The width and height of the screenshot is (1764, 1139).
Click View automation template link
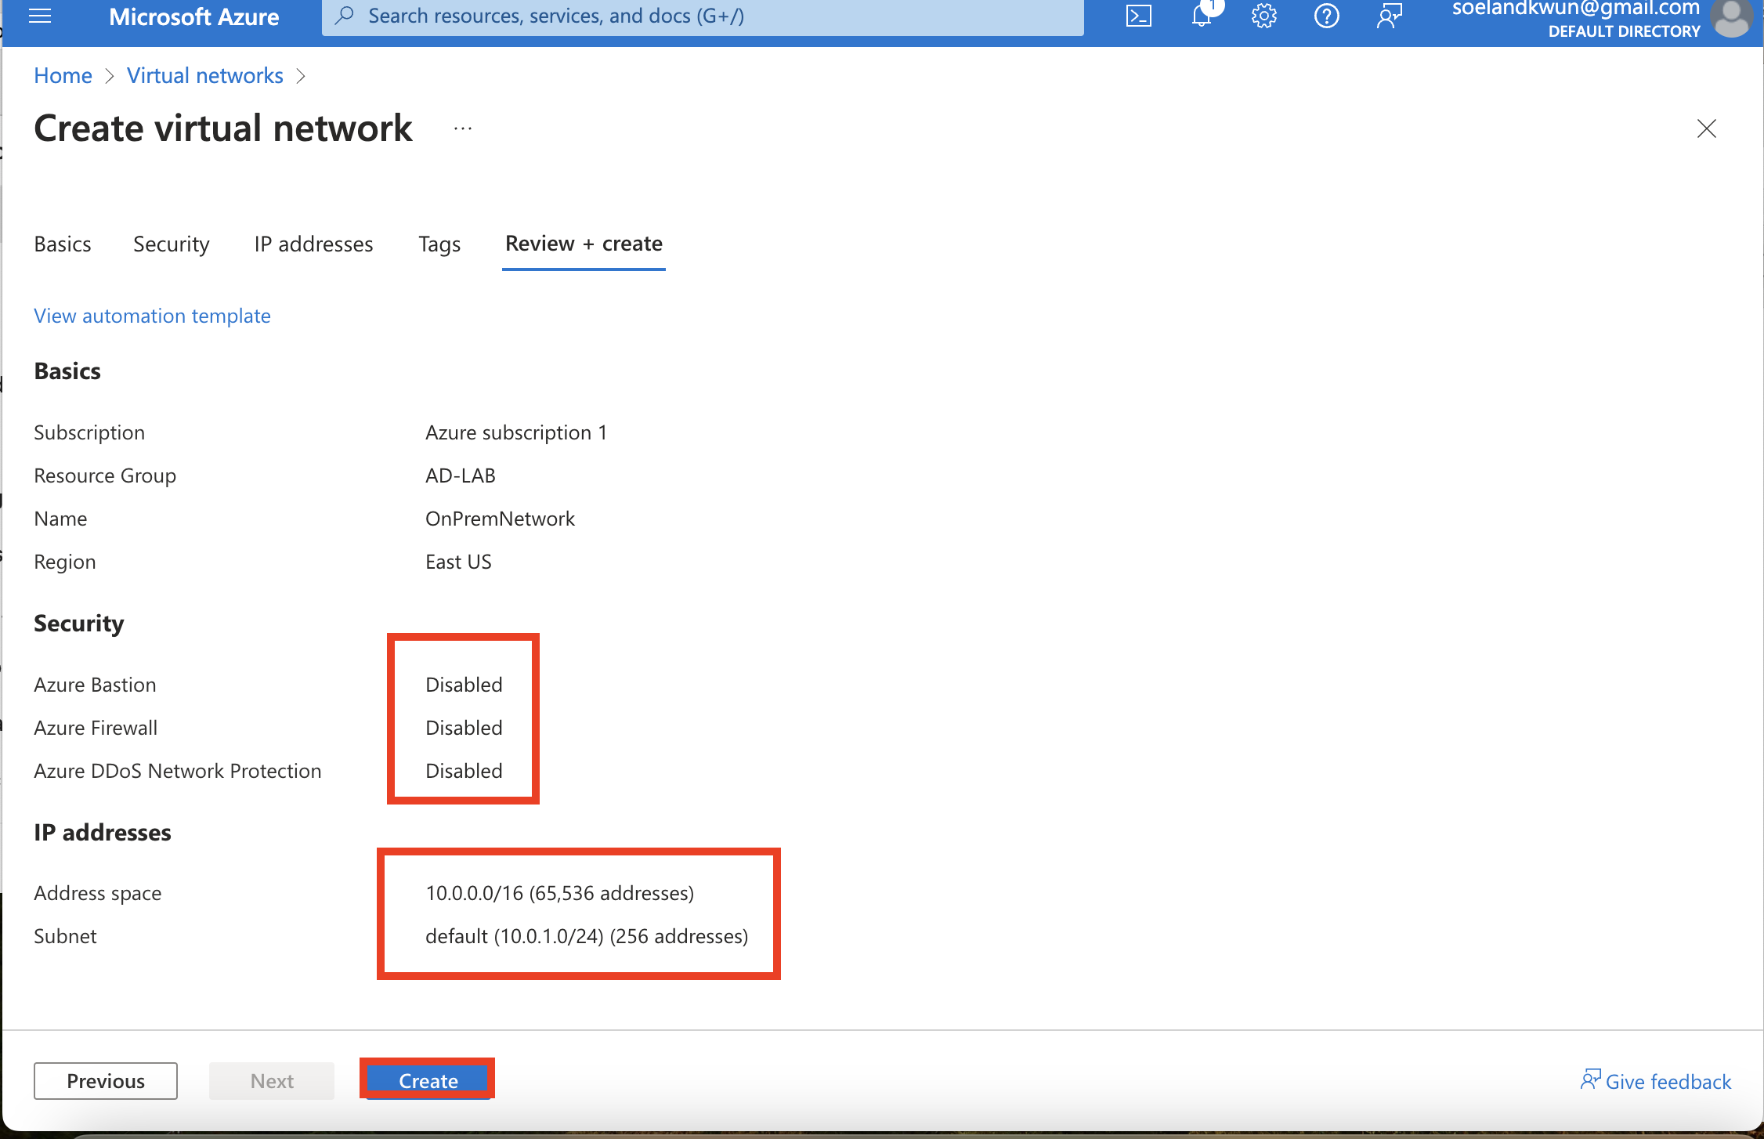(x=152, y=316)
